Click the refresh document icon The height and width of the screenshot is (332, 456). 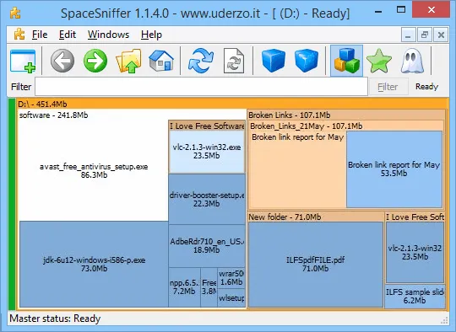click(x=234, y=61)
